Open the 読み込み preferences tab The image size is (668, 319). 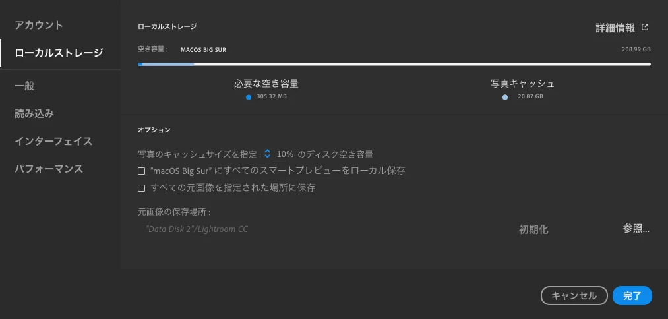click(x=34, y=114)
